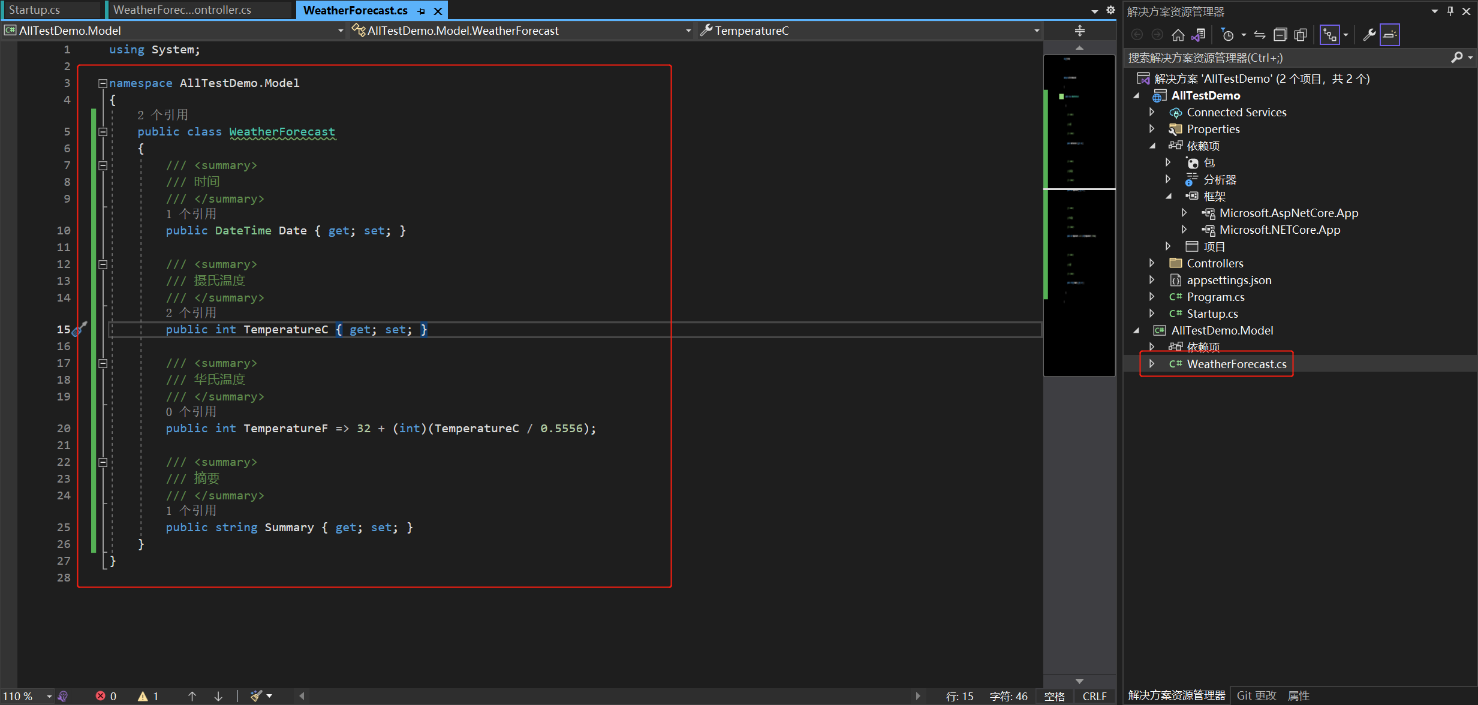
Task: Open the nested view options dropdown arrow
Action: click(x=1345, y=35)
